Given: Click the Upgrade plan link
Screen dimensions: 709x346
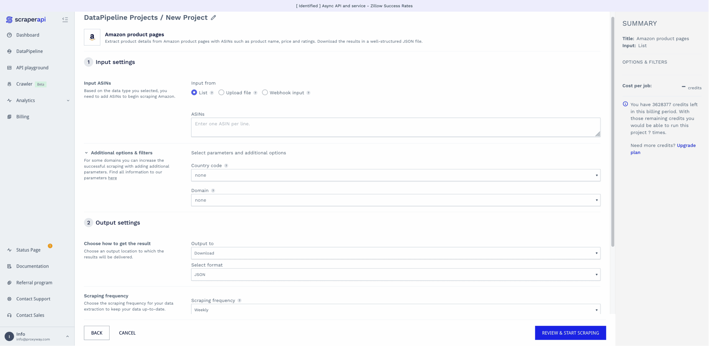Looking at the screenshot, I should point(686,146).
